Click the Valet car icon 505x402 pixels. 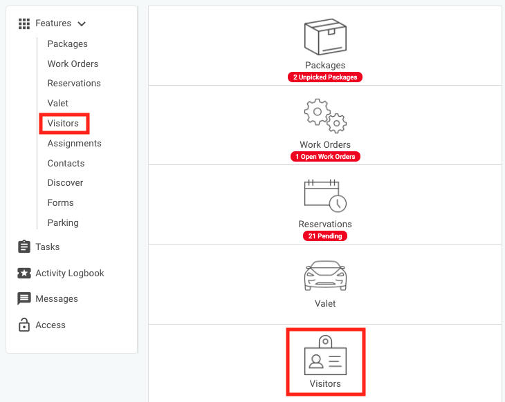tap(325, 276)
